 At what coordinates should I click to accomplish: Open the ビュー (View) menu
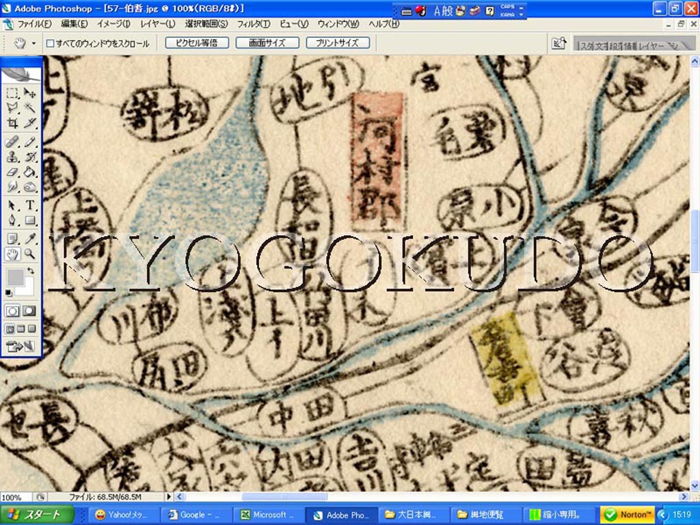(294, 24)
